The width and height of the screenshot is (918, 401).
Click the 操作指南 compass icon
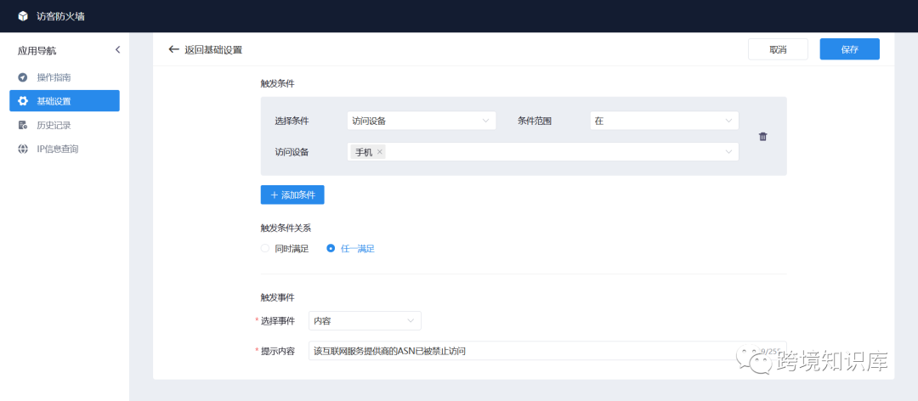[x=23, y=77]
